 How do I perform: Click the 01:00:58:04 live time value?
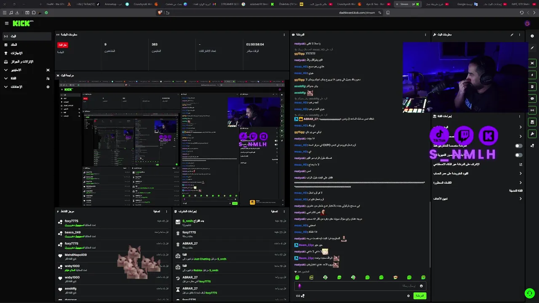255,44
